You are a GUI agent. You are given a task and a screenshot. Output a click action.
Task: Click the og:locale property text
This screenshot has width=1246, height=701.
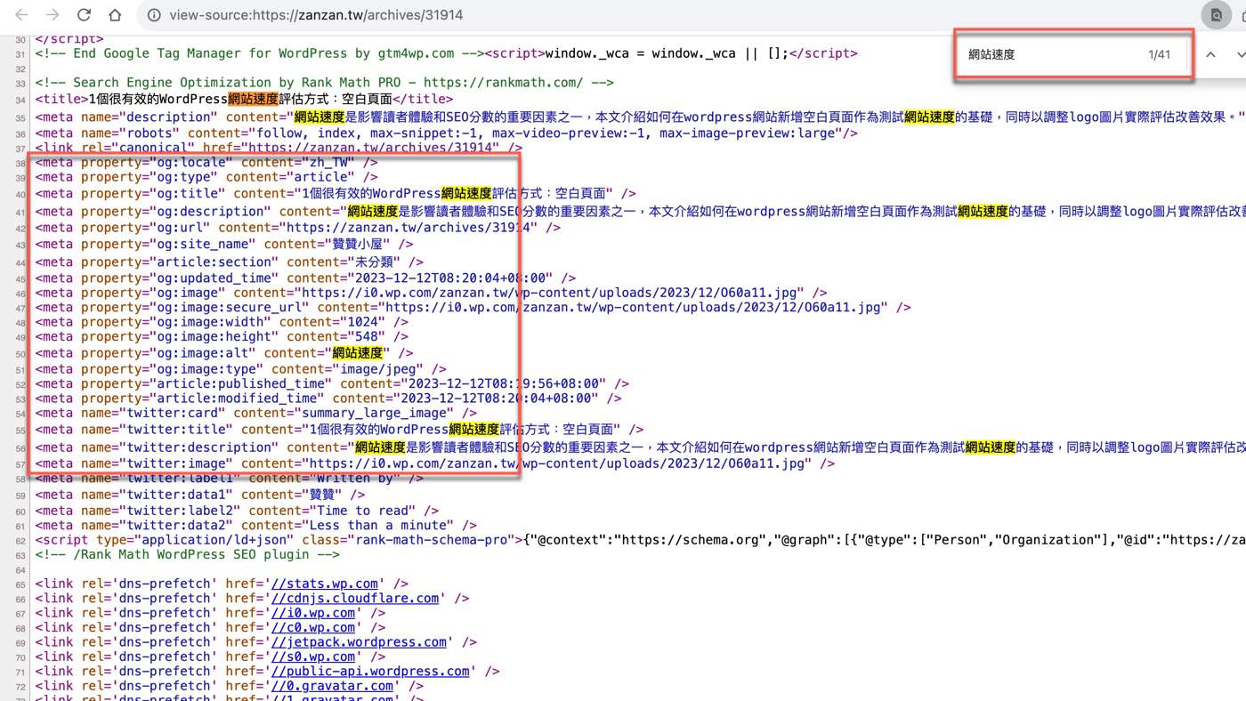[191, 162]
